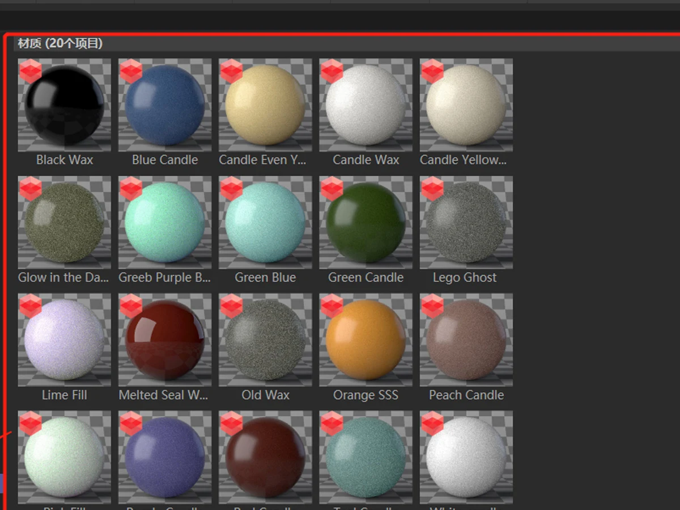This screenshot has width=680, height=510.
Task: Click the 材质 (20个项目) section header
Action: [x=60, y=44]
